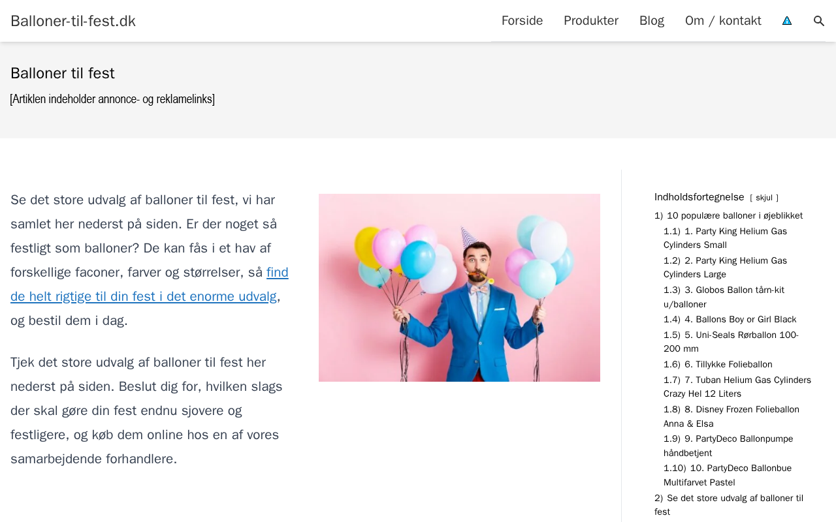836x522 pixels.
Task: Open the Produkter menu item
Action: pos(591,21)
